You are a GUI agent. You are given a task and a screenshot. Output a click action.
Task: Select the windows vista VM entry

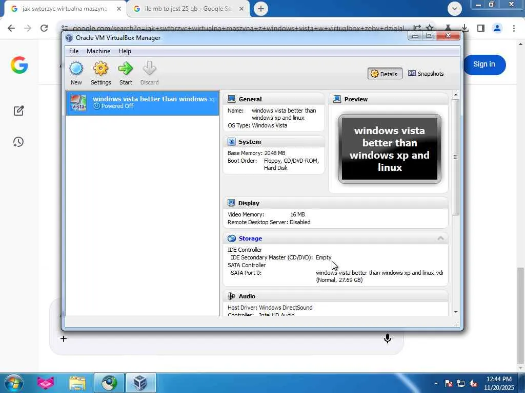pyautogui.click(x=143, y=103)
